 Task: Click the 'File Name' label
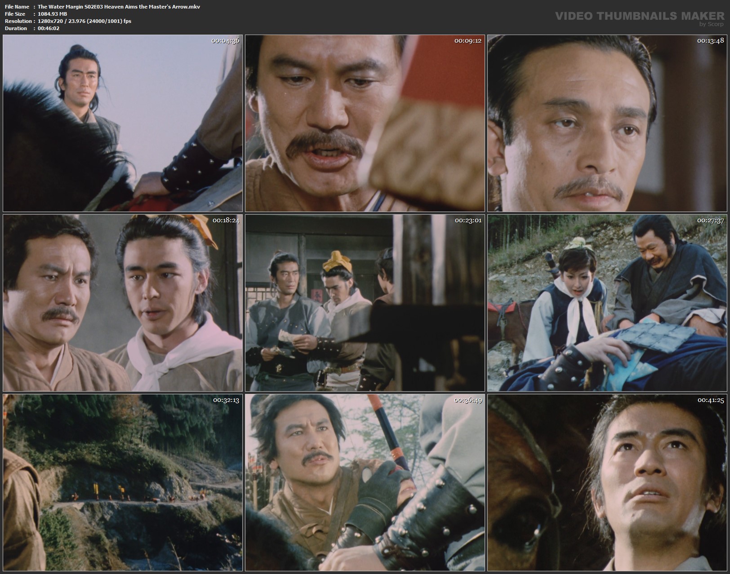pyautogui.click(x=17, y=7)
